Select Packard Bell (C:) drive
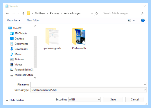 [24, 70]
